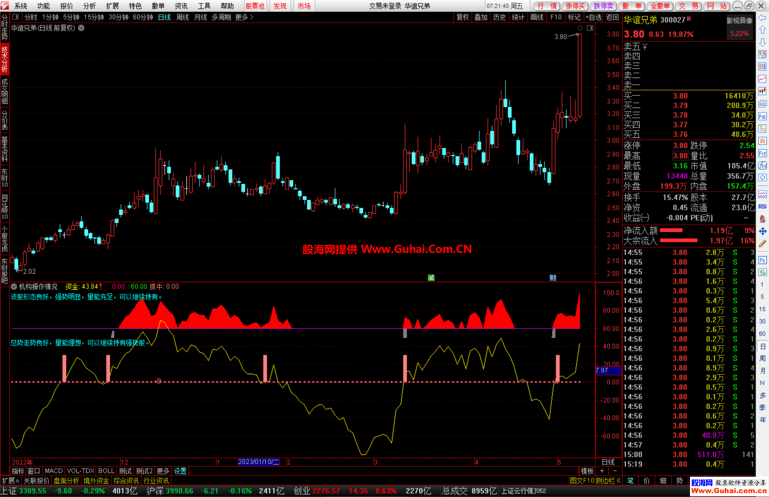Open the f(x) formula manager icon
Image resolution: width=769 pixels, height=497 pixels.
pyautogui.click(x=762, y=166)
